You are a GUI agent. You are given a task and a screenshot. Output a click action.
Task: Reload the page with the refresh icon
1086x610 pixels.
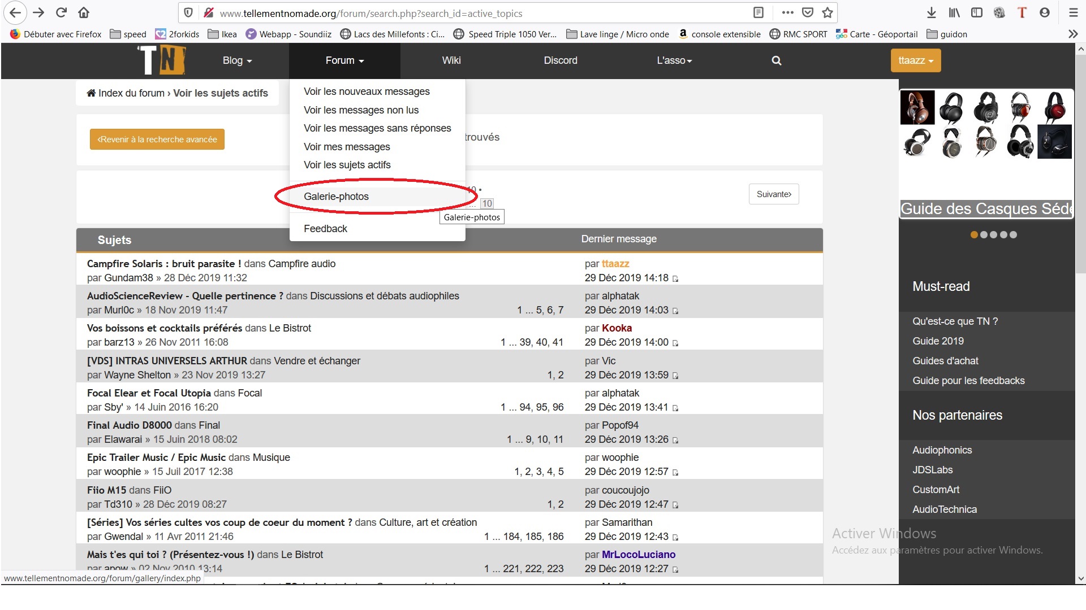pos(61,12)
